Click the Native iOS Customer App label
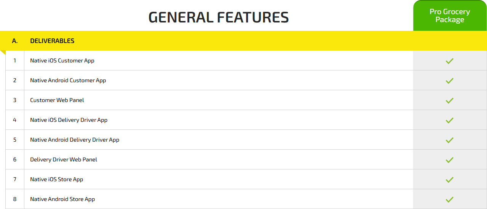 point(62,61)
